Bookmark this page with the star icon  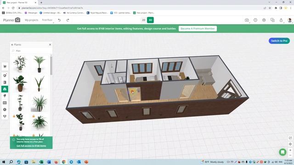tap(270, 8)
